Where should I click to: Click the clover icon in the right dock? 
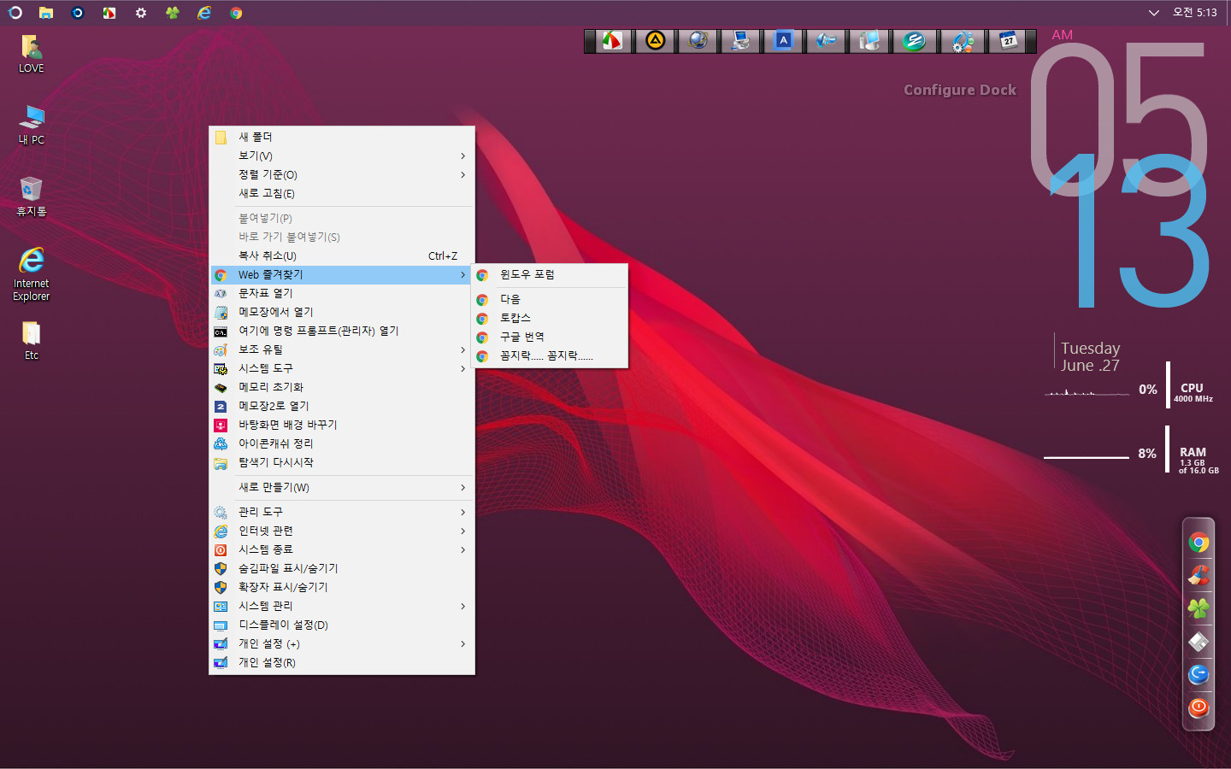1199,608
